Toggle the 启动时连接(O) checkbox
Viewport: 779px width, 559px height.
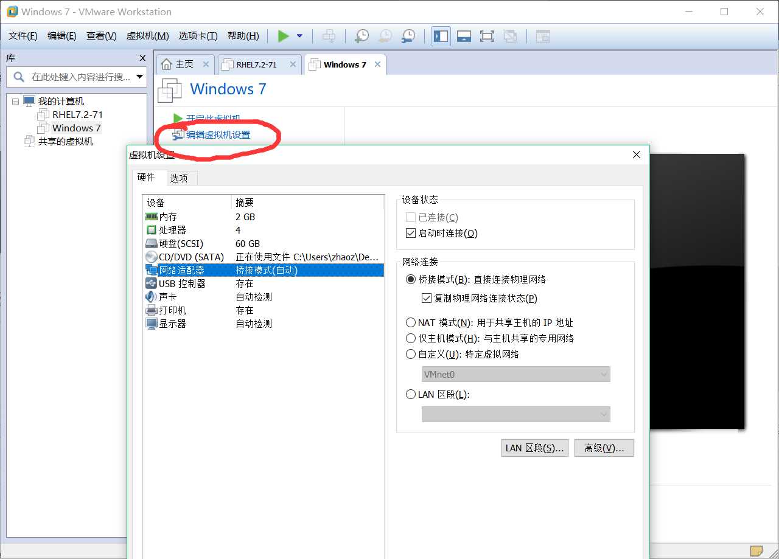coord(410,233)
